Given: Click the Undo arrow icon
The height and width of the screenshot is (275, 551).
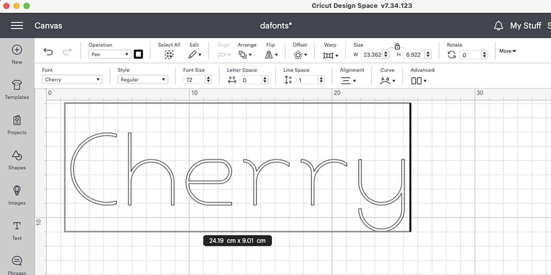Looking at the screenshot, I should click(48, 52).
